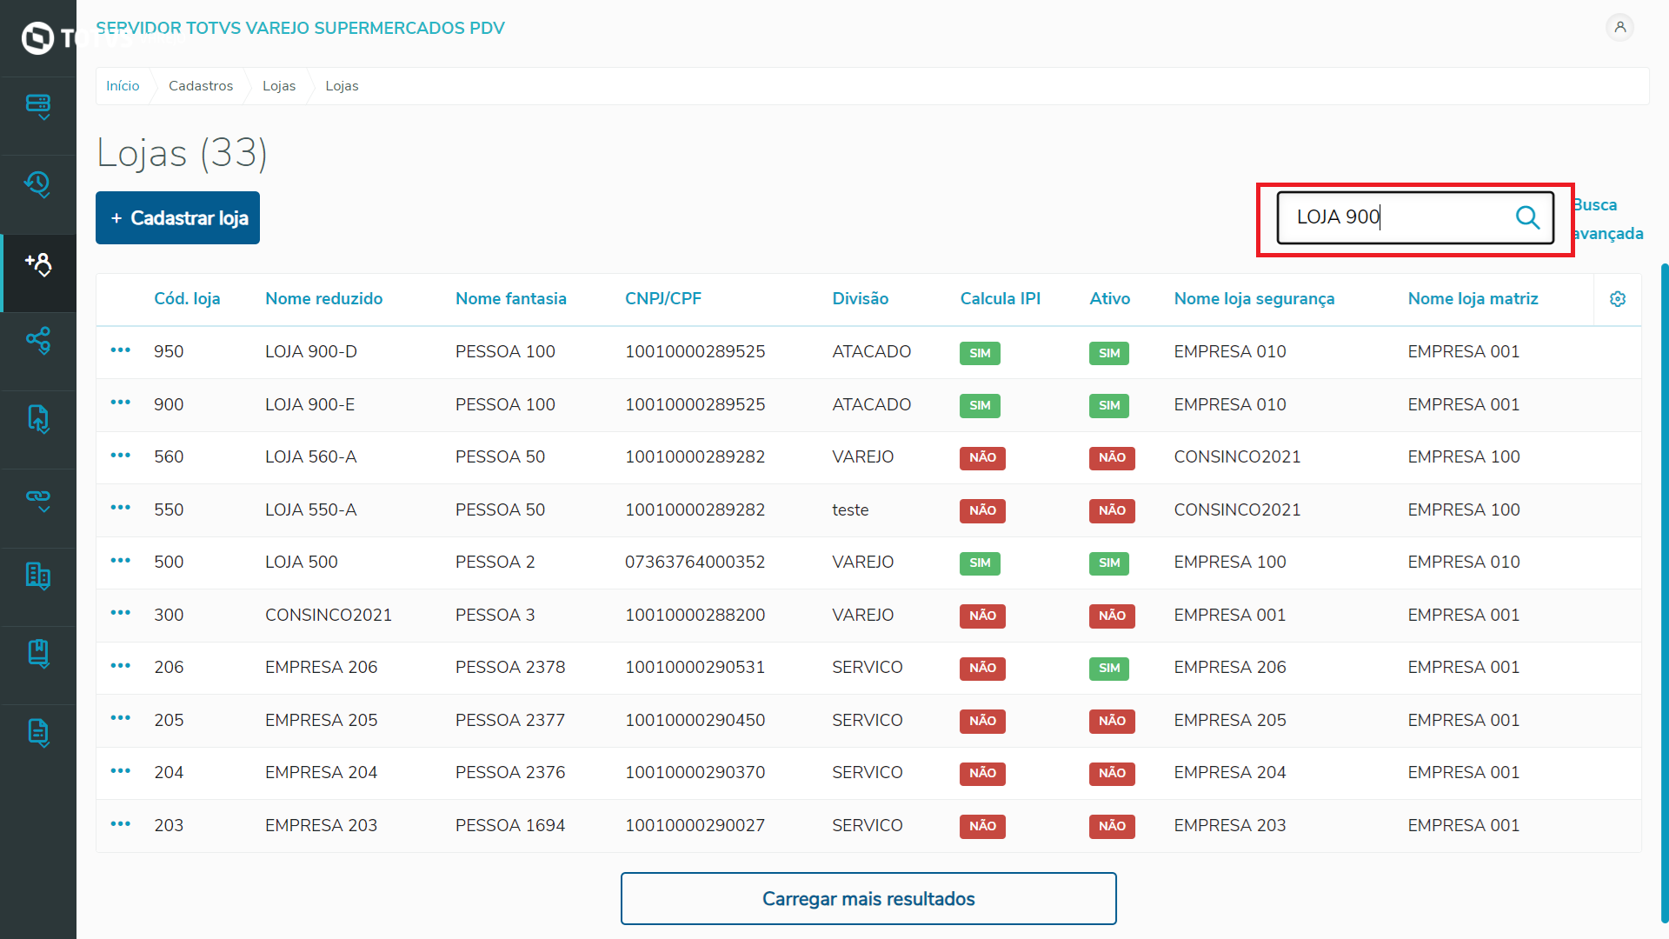Go to Início breadcrumb
1669x939 pixels.
pyautogui.click(x=123, y=86)
